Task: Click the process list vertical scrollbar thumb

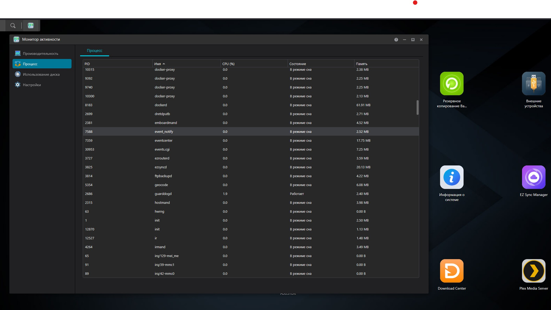Action: point(417,108)
